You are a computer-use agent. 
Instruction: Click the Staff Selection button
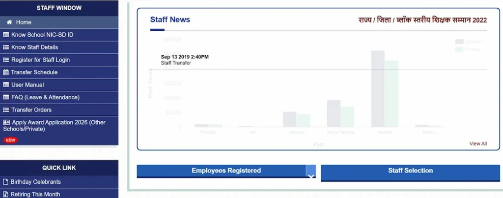point(410,173)
